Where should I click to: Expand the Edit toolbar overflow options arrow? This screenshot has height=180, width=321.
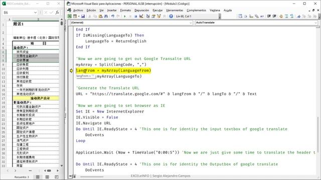coord(319,16)
